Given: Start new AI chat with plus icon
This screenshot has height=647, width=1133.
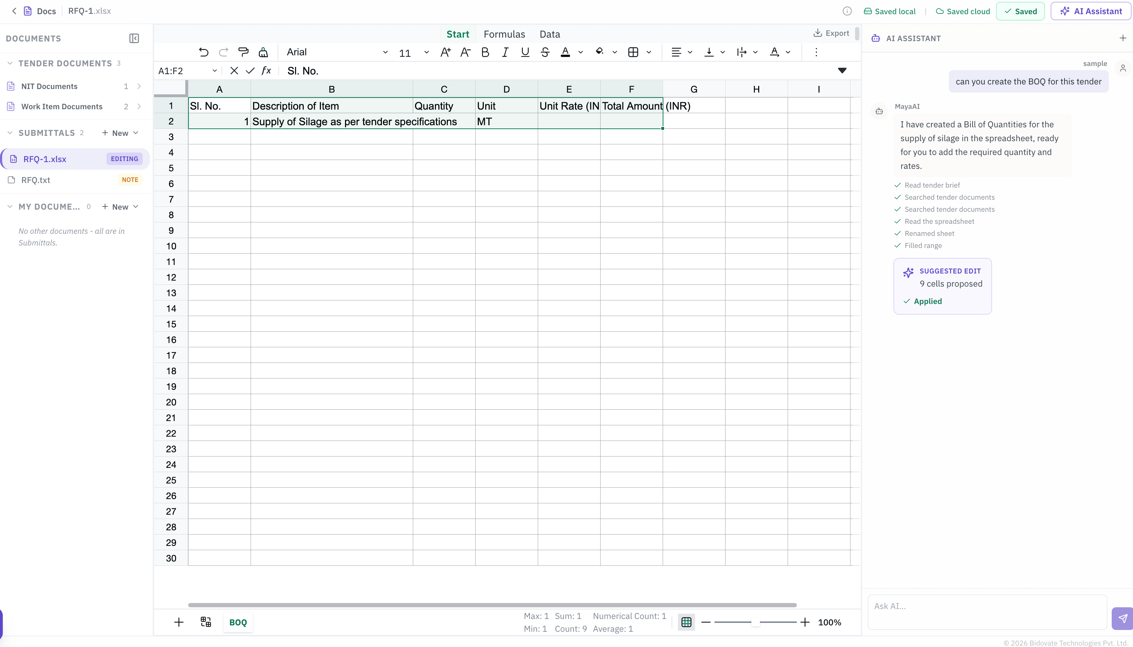Looking at the screenshot, I should point(1123,38).
